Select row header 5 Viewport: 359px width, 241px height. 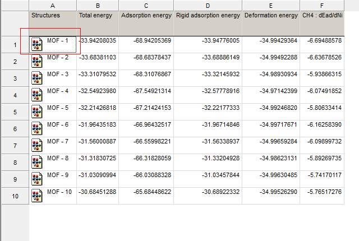(15, 112)
